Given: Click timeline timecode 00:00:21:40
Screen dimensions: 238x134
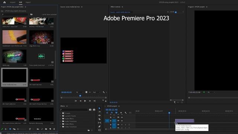Looking at the screenshot, I should (x=112, y=110).
